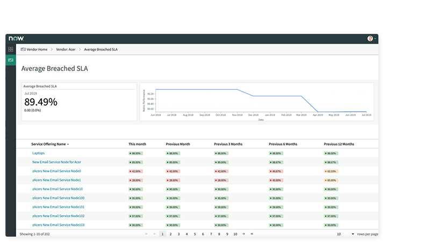Sort by Service Offering Name column
The width and height of the screenshot is (430, 242).
[51, 144]
